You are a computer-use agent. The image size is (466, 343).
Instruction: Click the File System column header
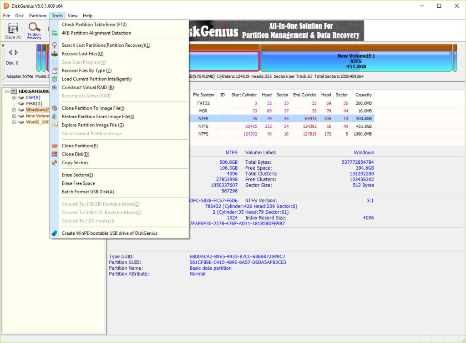click(203, 95)
